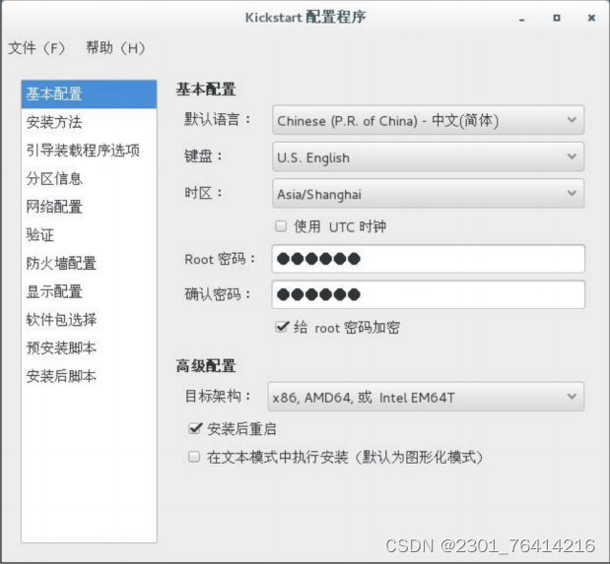The image size is (610, 564).
Task: Go to 分区信息 section
Action: click(89, 179)
